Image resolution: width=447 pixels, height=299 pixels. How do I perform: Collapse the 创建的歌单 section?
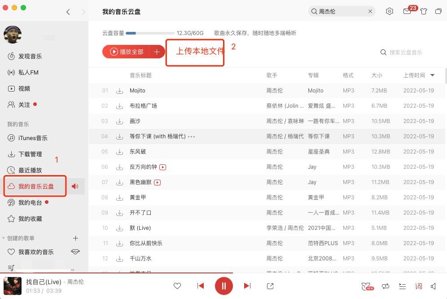pyautogui.click(x=4, y=238)
